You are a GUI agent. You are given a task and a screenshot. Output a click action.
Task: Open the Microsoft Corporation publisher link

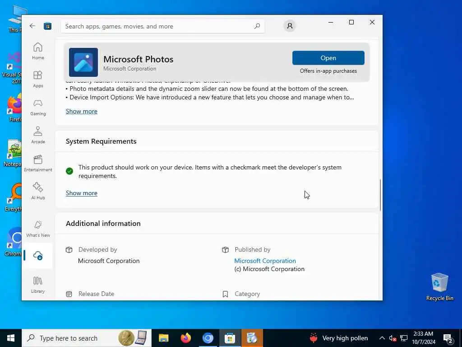pos(265,261)
